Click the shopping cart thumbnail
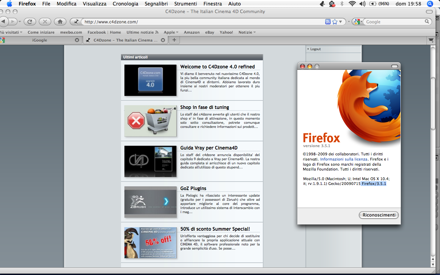Viewport: 440px width, 275px height. (150, 121)
